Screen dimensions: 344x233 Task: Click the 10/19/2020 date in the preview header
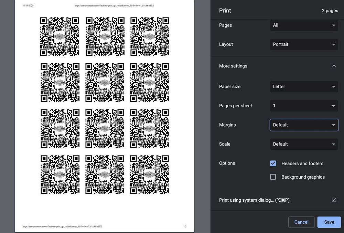tap(28, 6)
